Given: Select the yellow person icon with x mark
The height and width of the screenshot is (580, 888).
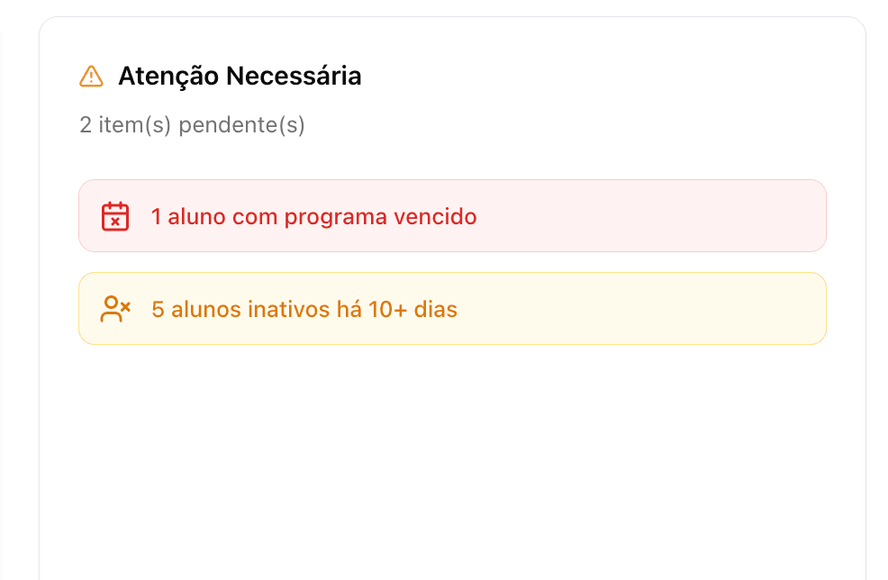Looking at the screenshot, I should [115, 309].
